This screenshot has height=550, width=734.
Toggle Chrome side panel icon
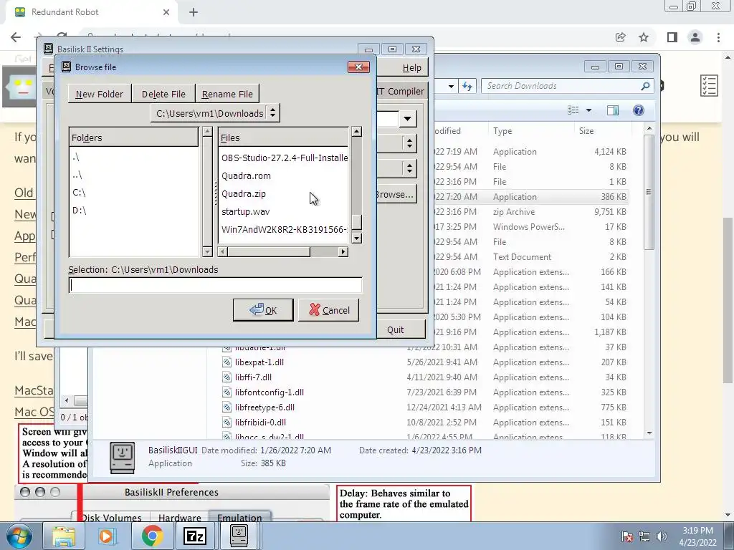click(672, 37)
